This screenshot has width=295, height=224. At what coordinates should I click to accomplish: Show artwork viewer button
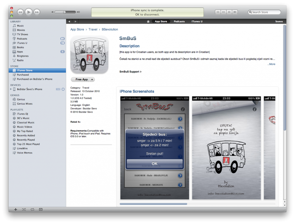coord(41,210)
